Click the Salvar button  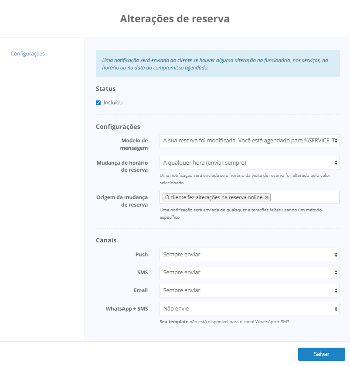[x=321, y=354]
